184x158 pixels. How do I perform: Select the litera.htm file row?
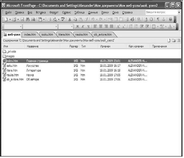coord(91,70)
